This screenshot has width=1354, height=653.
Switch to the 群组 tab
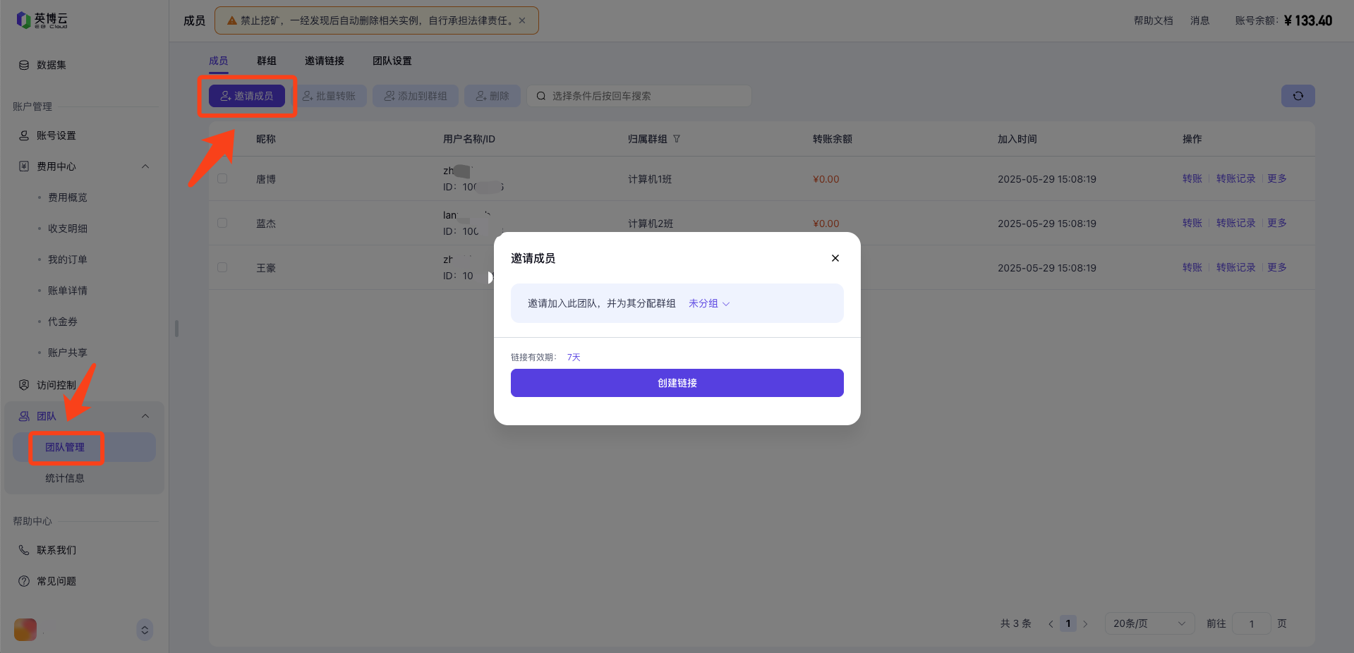[x=266, y=61]
